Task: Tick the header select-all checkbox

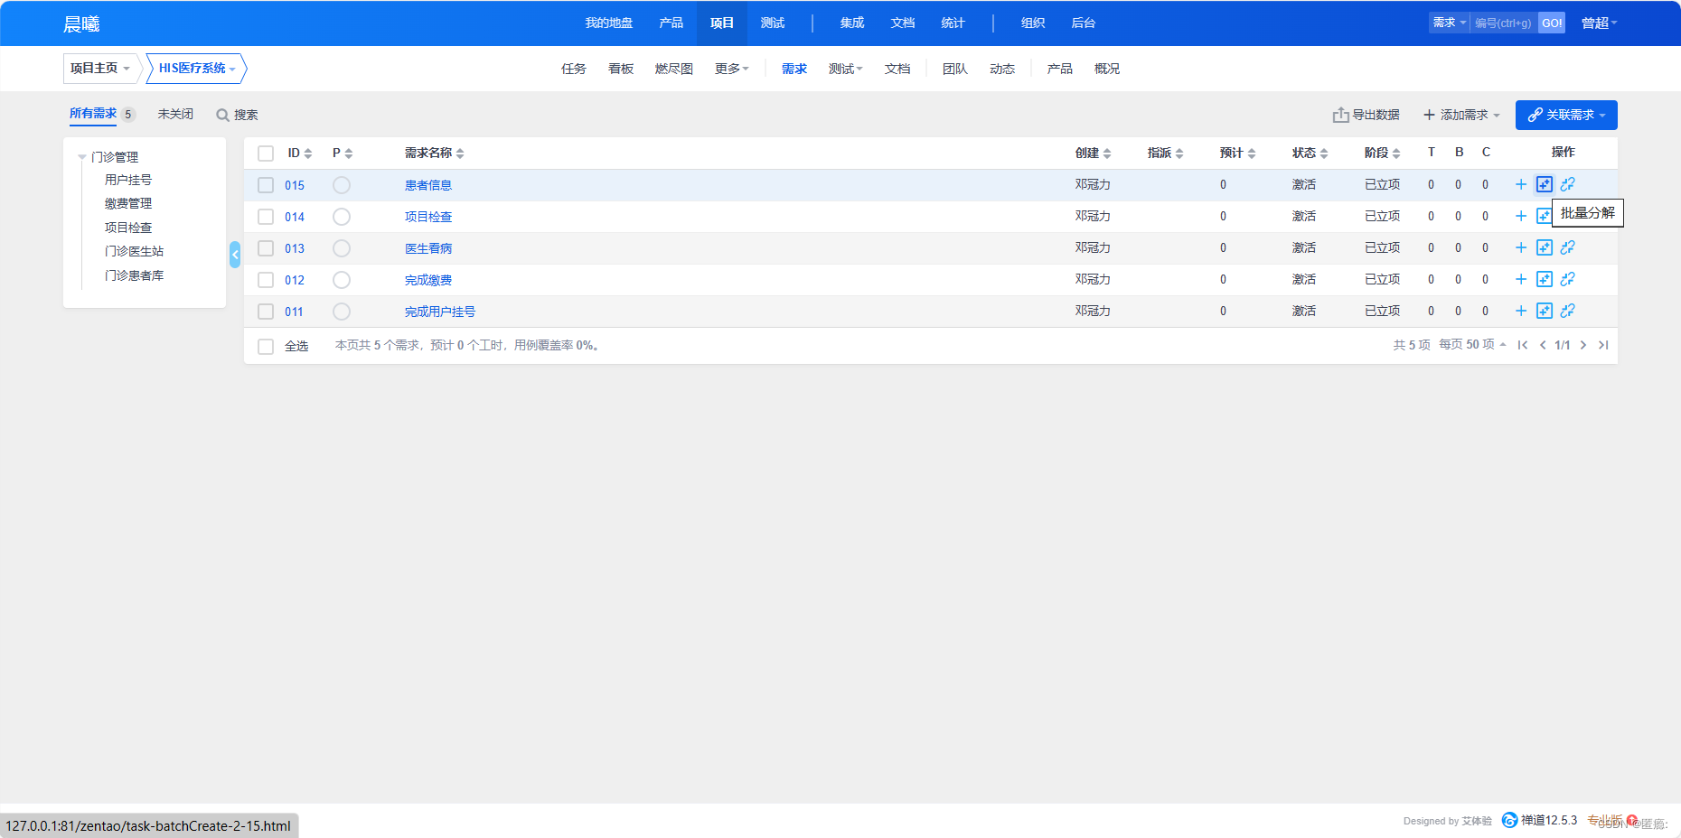Action: pos(266,154)
